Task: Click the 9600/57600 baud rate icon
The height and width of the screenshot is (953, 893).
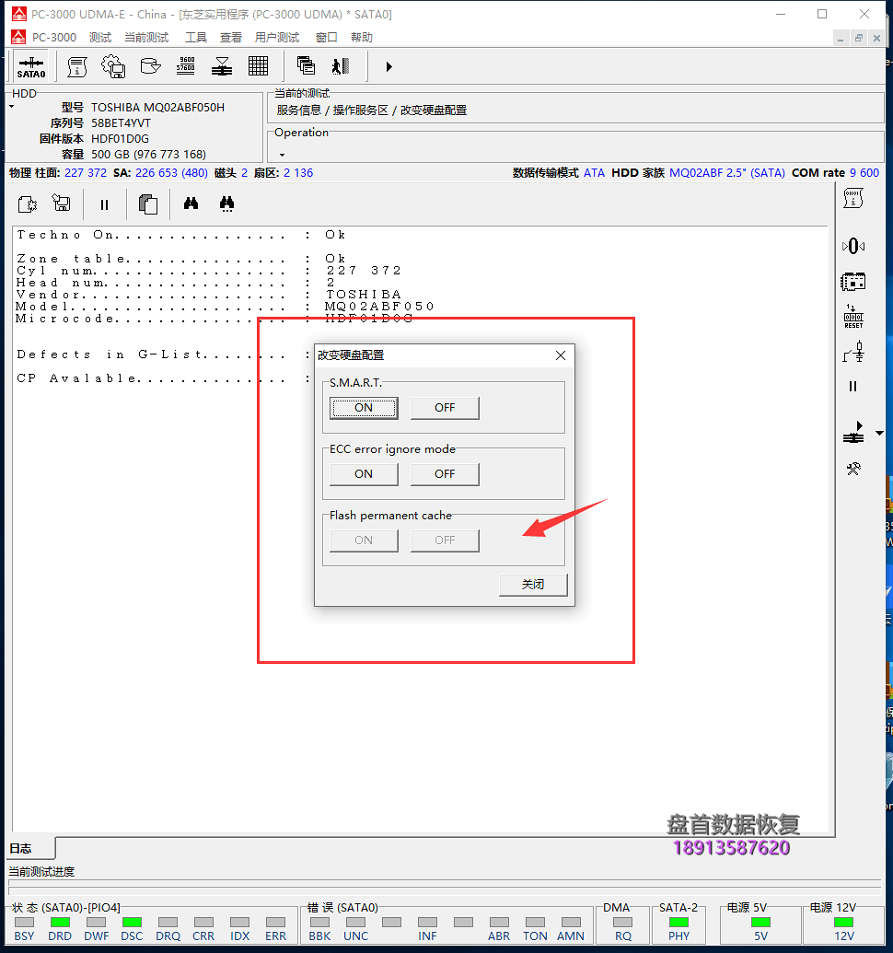Action: pos(186,65)
